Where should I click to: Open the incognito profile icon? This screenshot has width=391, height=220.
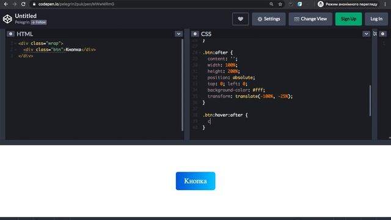(x=321, y=4)
